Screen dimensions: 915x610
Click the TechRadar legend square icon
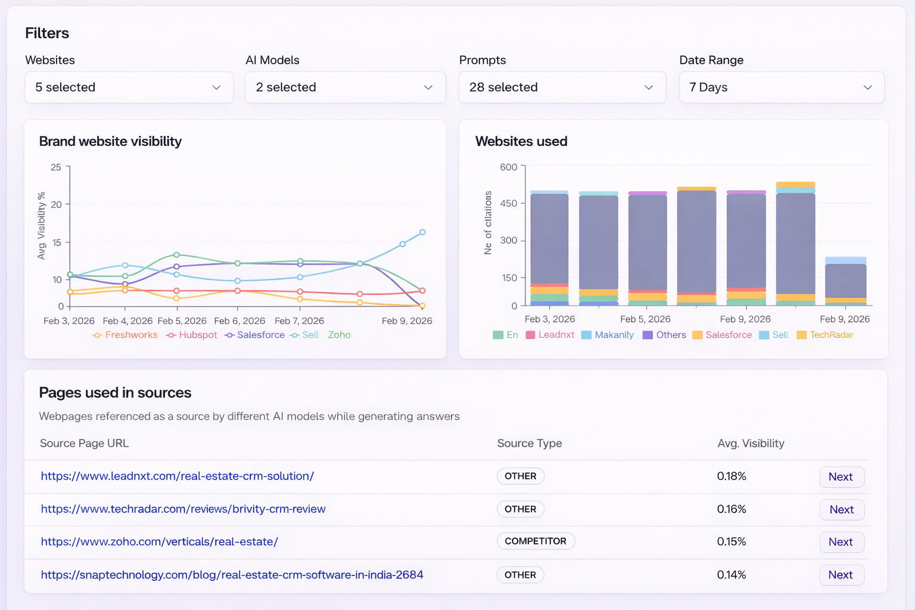tap(801, 335)
